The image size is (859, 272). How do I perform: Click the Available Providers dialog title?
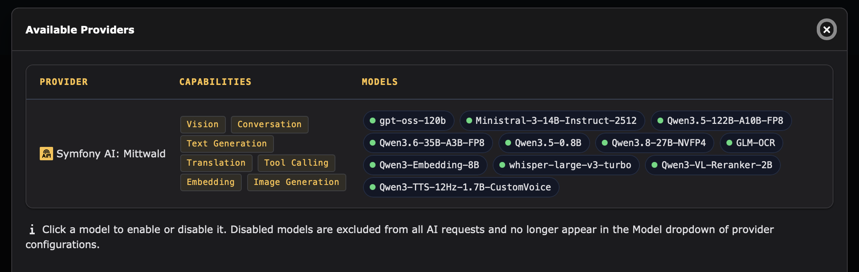80,30
